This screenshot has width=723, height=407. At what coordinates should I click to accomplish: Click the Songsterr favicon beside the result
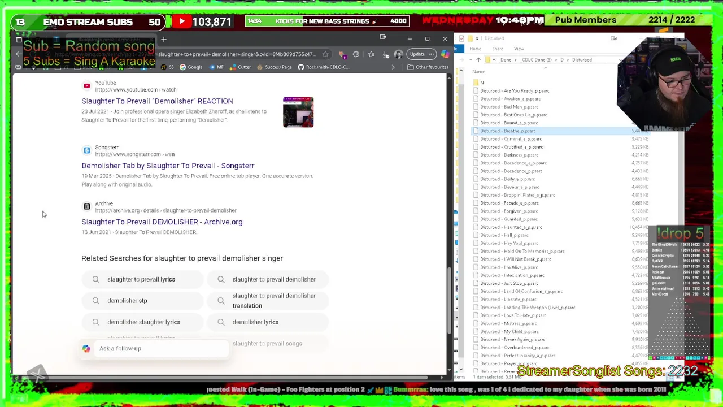click(86, 150)
